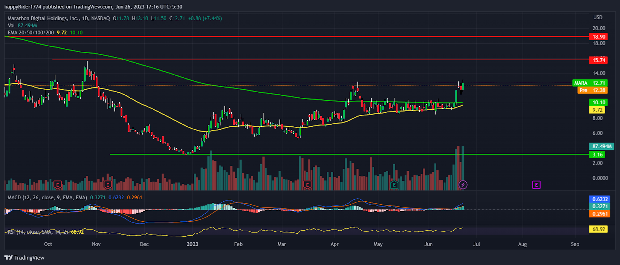
Task: Click the red 18.90 price label
Action: point(598,37)
